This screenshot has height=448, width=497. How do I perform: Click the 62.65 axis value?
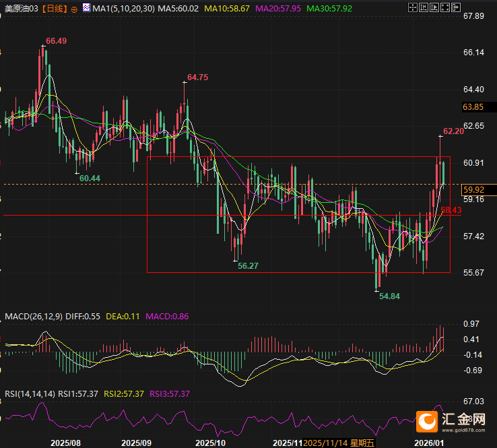click(x=474, y=126)
